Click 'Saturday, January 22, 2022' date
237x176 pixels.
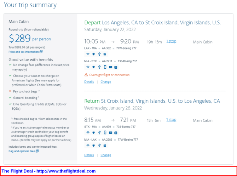tap(110, 29)
